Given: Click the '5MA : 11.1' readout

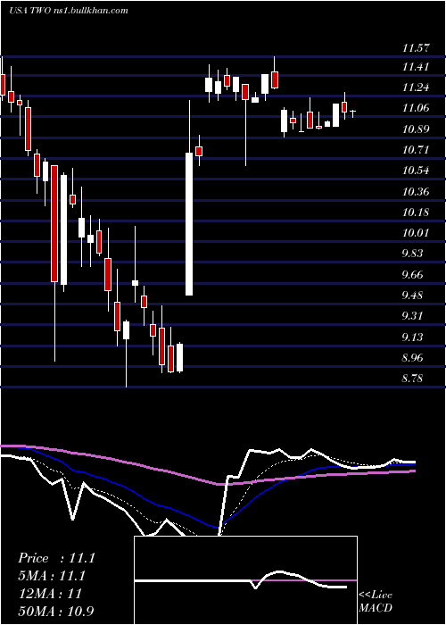Looking at the screenshot, I should (52, 576).
